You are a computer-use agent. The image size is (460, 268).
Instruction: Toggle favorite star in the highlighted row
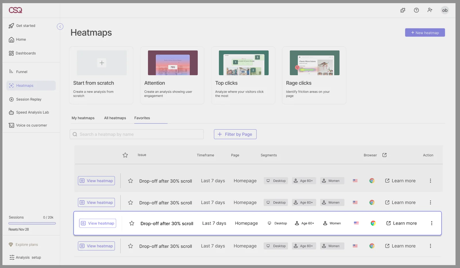[x=132, y=223]
